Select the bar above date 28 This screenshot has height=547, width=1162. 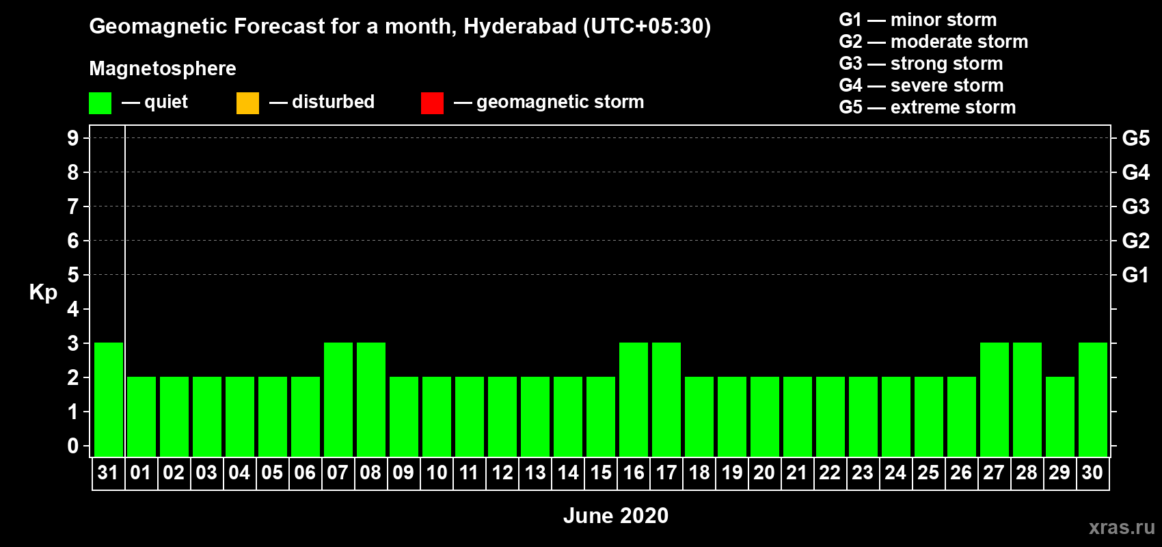coord(1027,399)
